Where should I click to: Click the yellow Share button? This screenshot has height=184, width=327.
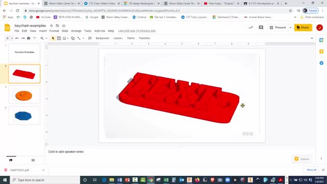coord(303,28)
